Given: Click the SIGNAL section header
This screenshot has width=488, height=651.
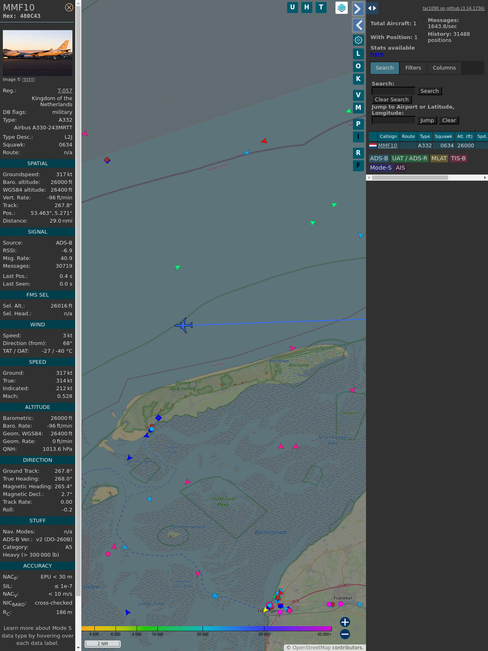Looking at the screenshot, I should coord(37,232).
